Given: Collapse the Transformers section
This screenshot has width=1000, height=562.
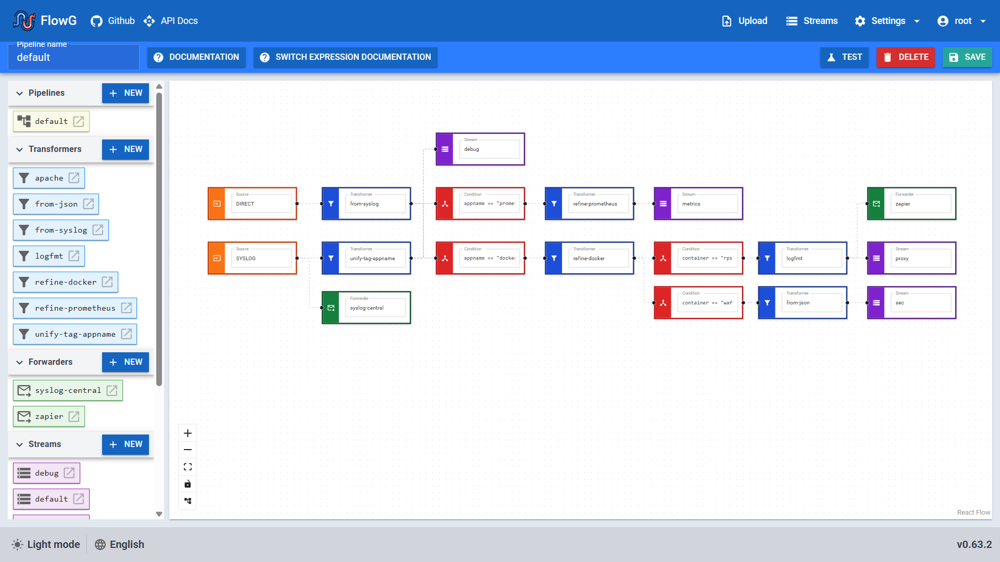Looking at the screenshot, I should click(20, 149).
